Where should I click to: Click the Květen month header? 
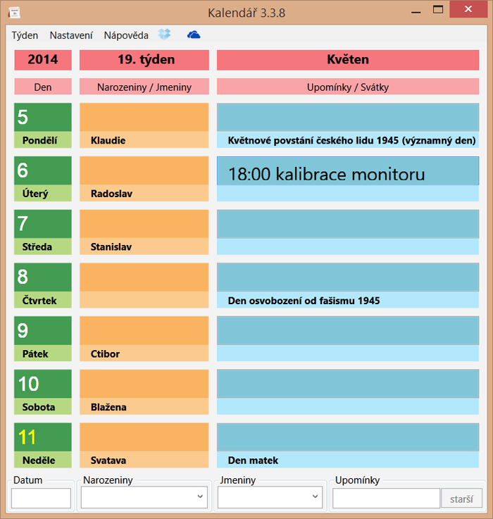click(348, 60)
